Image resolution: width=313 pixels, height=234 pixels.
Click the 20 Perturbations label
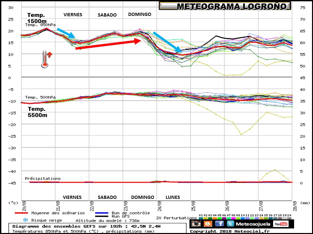(176, 218)
